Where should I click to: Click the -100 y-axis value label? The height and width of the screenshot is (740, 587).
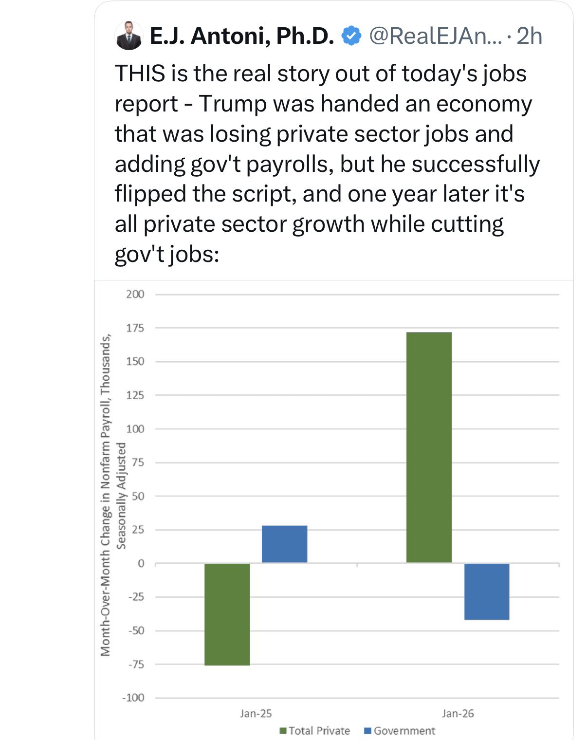[133, 698]
